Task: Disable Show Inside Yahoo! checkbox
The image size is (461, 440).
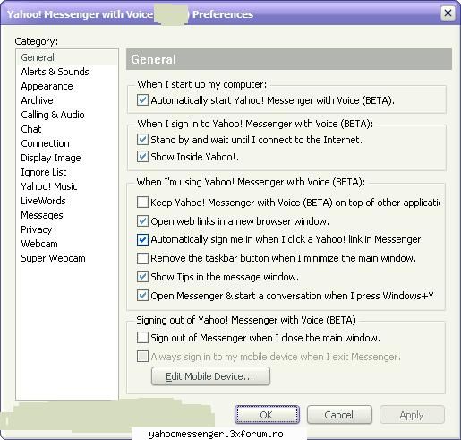Action: pyautogui.click(x=142, y=157)
